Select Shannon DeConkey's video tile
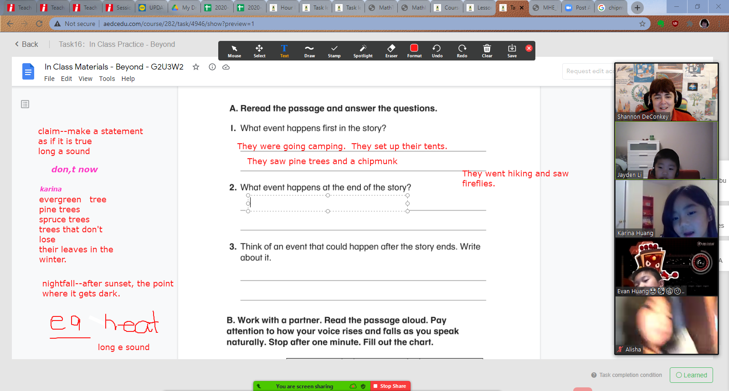The height and width of the screenshot is (391, 729). click(667, 92)
